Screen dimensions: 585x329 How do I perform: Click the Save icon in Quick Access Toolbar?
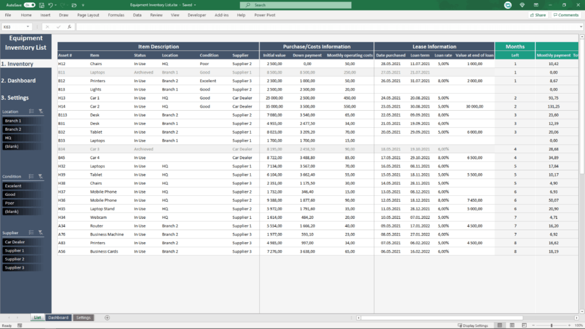pos(41,5)
